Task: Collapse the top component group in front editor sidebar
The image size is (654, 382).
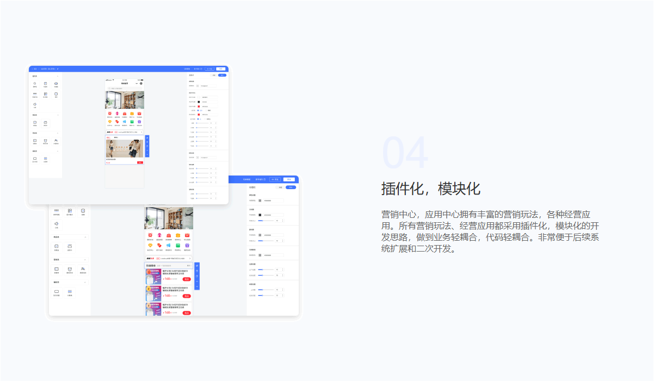Action: [58, 77]
